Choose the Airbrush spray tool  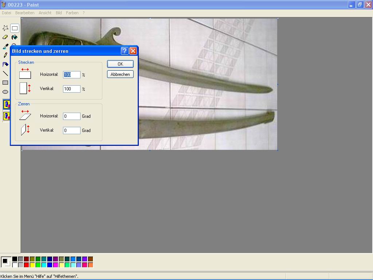(x=5, y=65)
